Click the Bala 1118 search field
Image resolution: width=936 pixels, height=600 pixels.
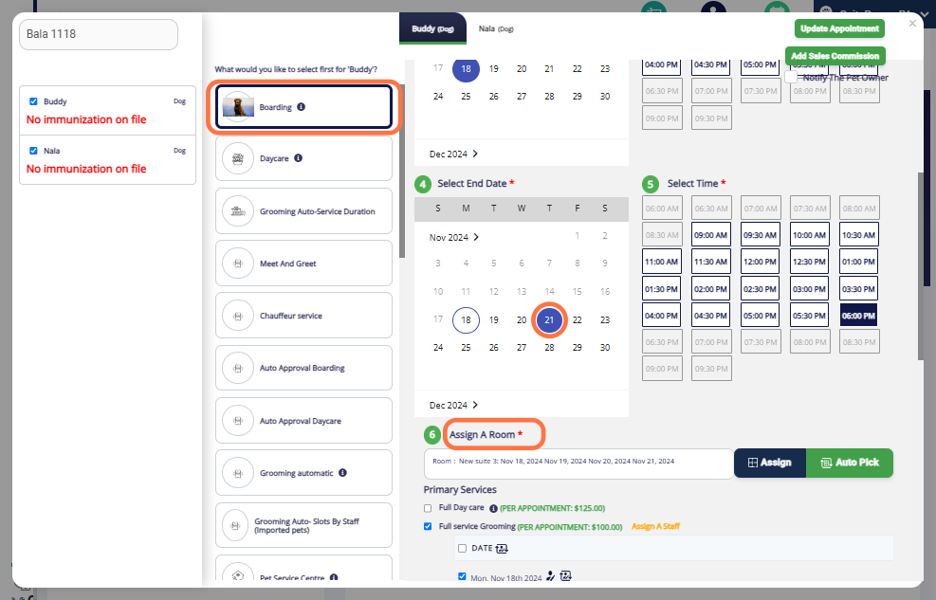[x=99, y=34]
